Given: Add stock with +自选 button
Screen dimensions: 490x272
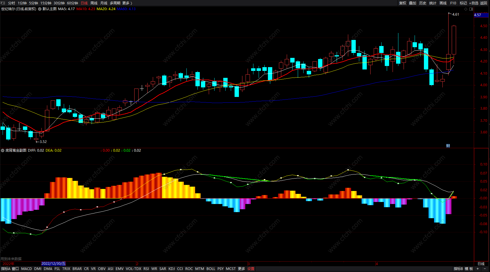Looking at the screenshot, I should [x=474, y=3].
